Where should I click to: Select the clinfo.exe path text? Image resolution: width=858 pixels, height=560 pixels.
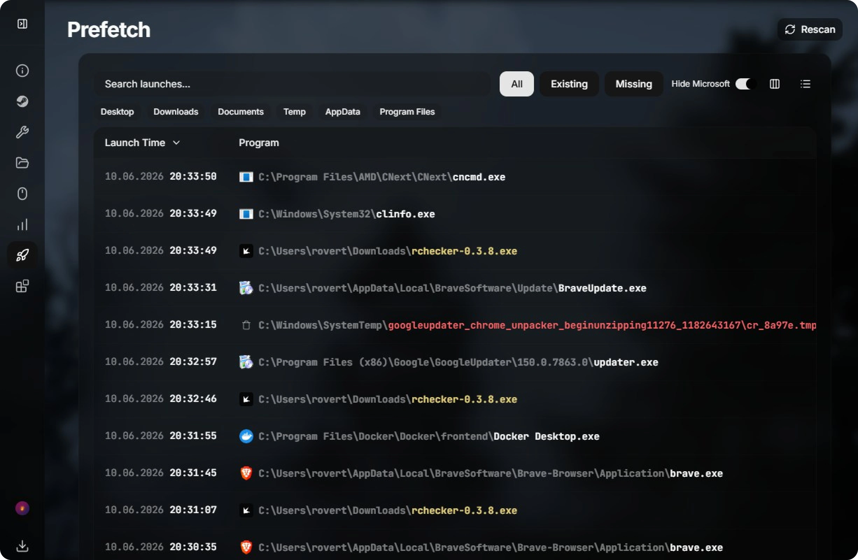tap(346, 214)
